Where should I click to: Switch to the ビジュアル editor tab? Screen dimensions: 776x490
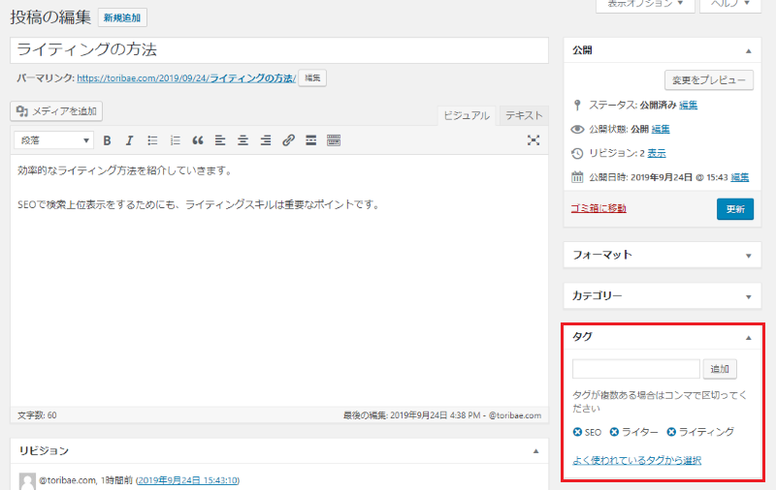[467, 115]
